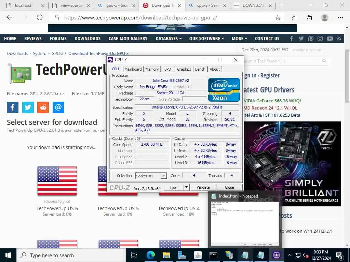
Task: Share page on Reddit button
Action: (43, 107)
